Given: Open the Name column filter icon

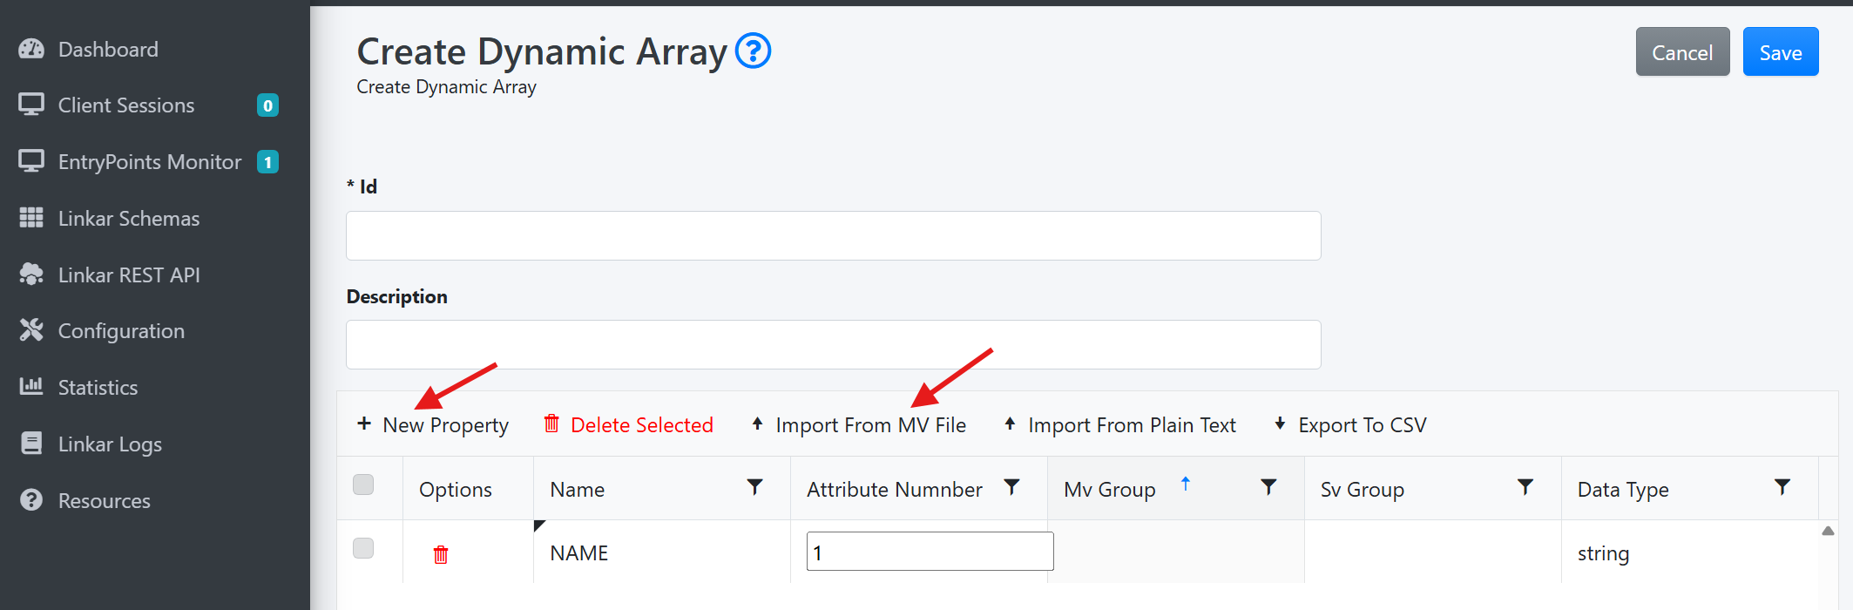Looking at the screenshot, I should (754, 487).
